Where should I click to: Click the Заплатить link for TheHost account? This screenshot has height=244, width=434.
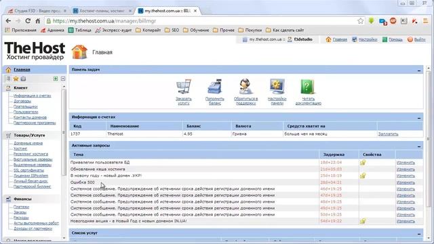click(388, 134)
